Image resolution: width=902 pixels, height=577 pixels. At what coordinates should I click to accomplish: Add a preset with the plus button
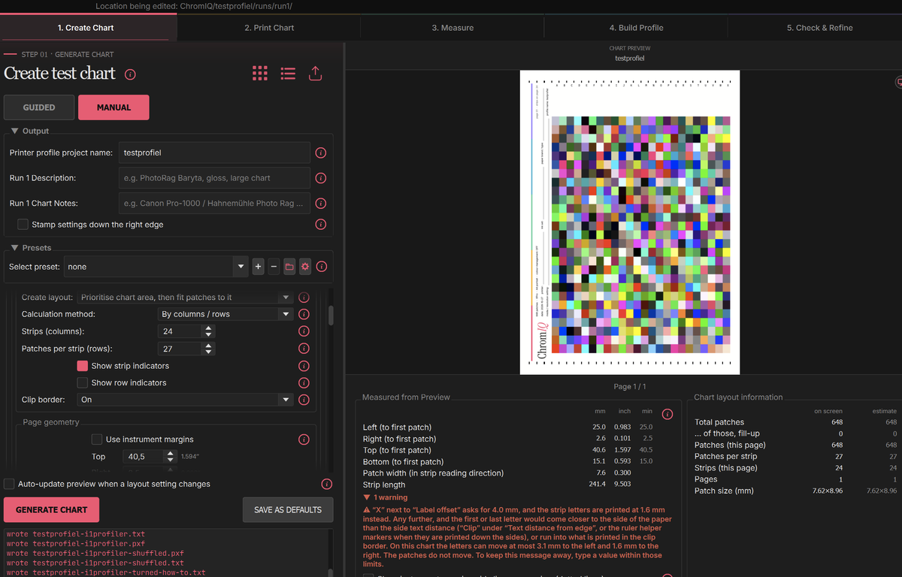point(258,267)
